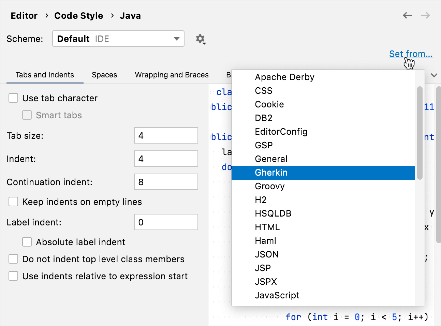
Task: Choose EditorConfig from the language popup
Action: click(x=281, y=132)
